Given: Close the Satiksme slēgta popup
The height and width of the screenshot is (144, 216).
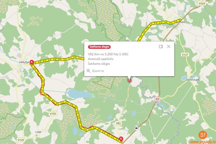Looking at the screenshot, I should click(169, 47).
